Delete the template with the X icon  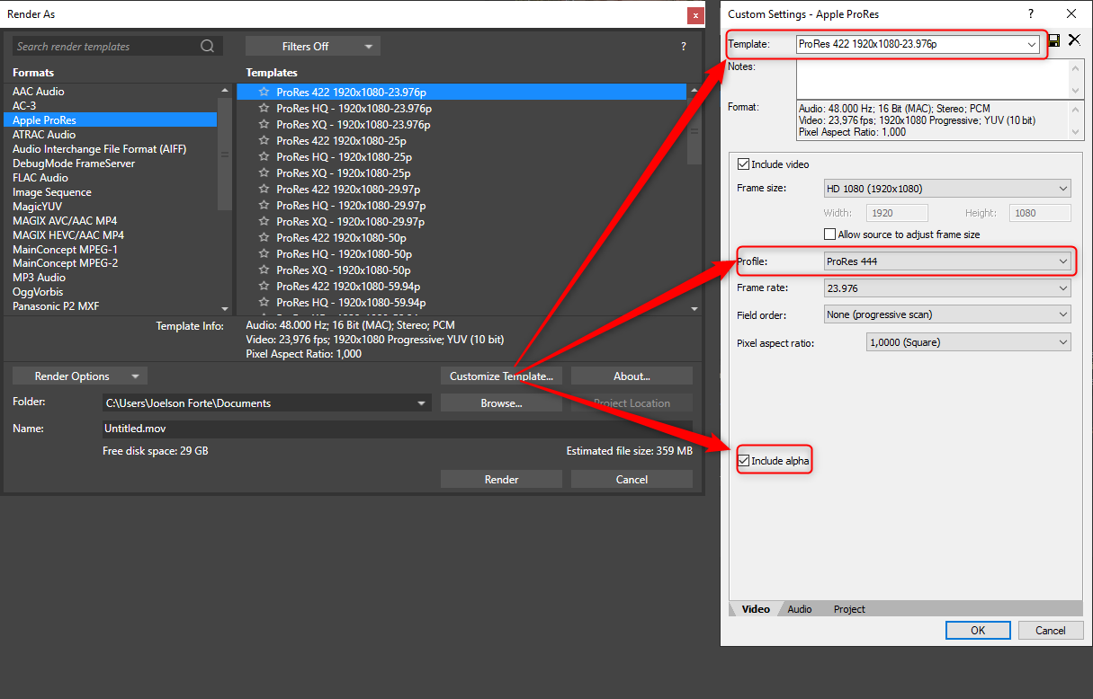tap(1073, 40)
